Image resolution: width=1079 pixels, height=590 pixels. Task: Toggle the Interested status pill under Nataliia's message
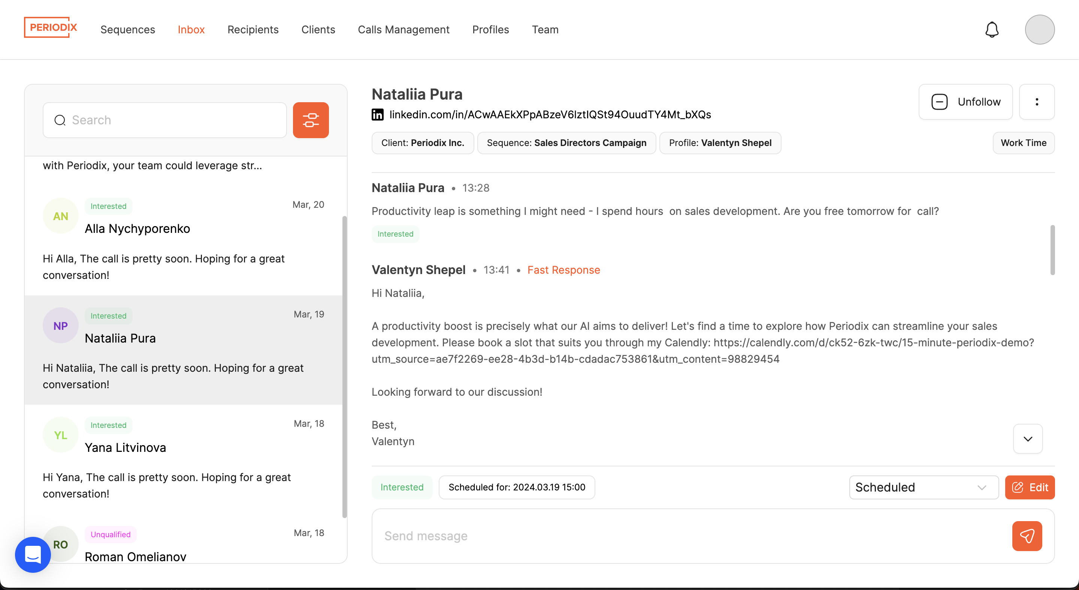(x=395, y=234)
